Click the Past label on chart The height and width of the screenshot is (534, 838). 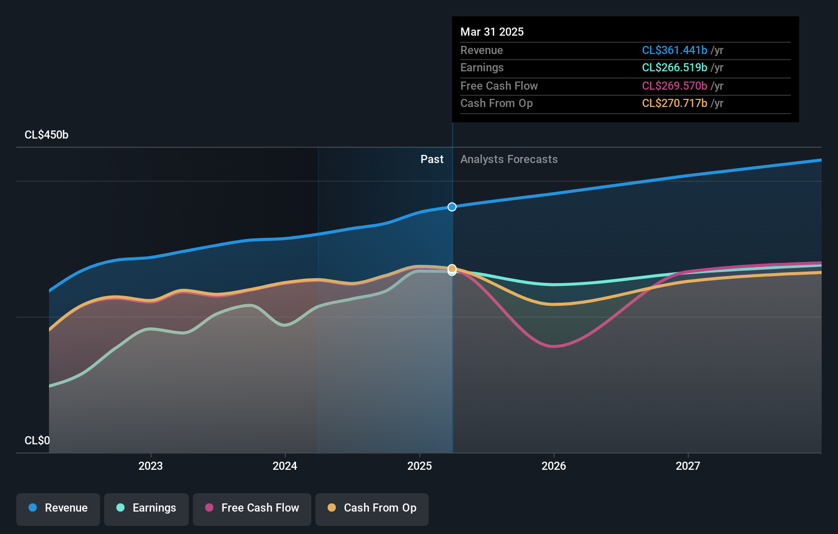[432, 159]
